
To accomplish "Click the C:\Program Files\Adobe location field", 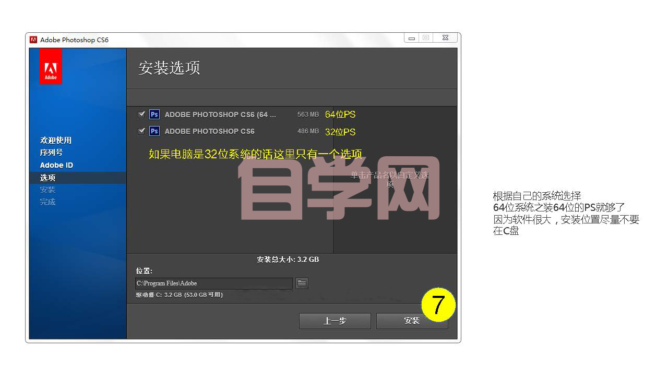I will pyautogui.click(x=213, y=283).
